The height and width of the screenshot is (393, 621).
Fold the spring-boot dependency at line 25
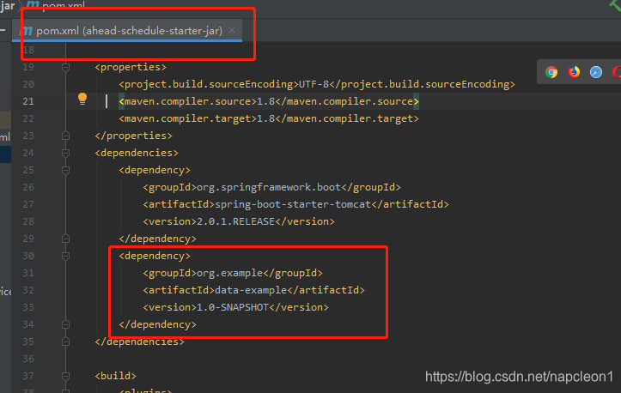[66, 170]
